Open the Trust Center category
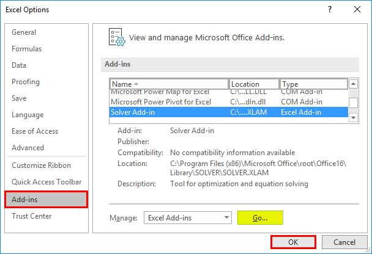This screenshot has width=372, height=254. (32, 216)
